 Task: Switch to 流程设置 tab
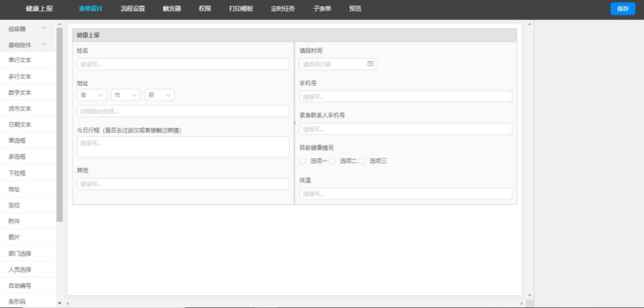coord(133,9)
